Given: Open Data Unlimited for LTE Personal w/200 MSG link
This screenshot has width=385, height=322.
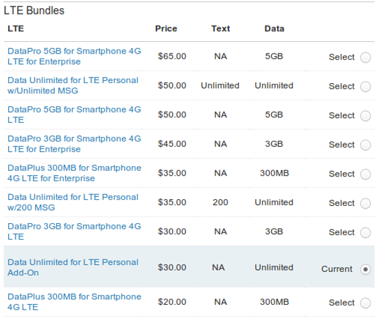Looking at the screenshot, I should 73,202.
